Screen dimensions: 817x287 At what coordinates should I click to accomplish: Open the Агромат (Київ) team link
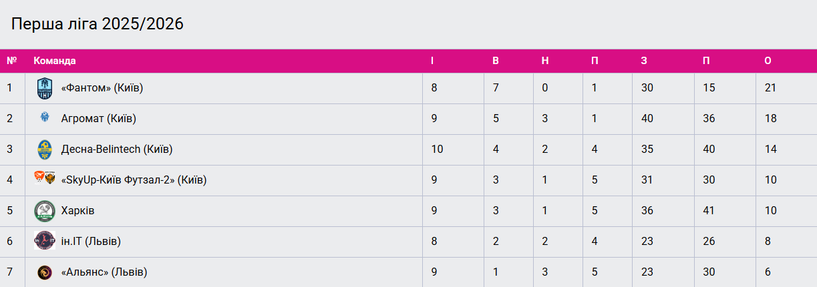[x=98, y=119]
